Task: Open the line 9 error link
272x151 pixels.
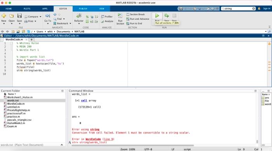Action: coord(108,139)
